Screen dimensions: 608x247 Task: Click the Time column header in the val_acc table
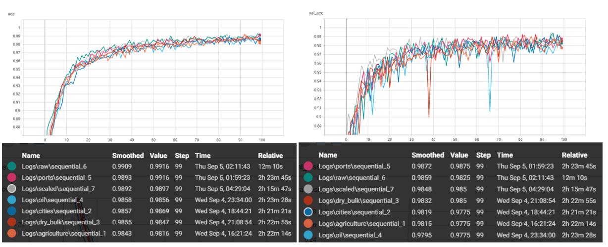coord(505,155)
